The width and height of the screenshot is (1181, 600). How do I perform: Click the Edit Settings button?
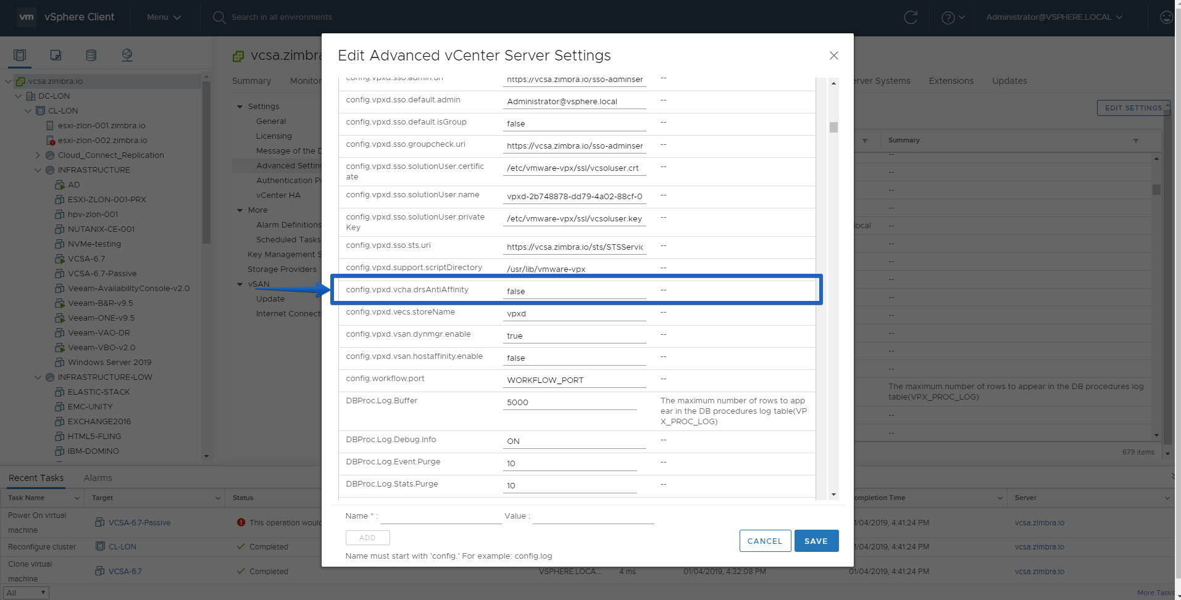1133,108
